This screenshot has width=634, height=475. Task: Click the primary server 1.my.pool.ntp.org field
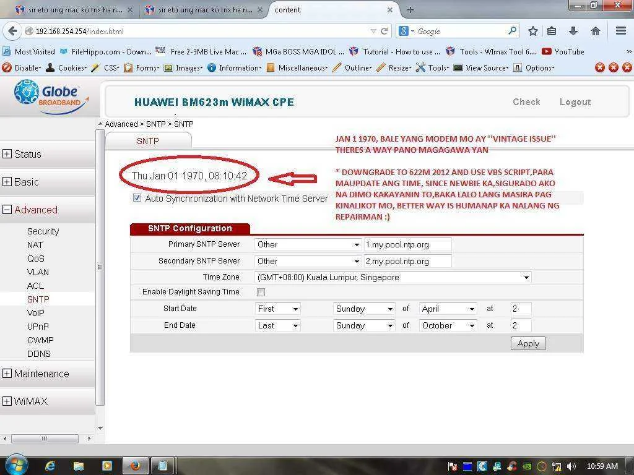[x=407, y=244]
